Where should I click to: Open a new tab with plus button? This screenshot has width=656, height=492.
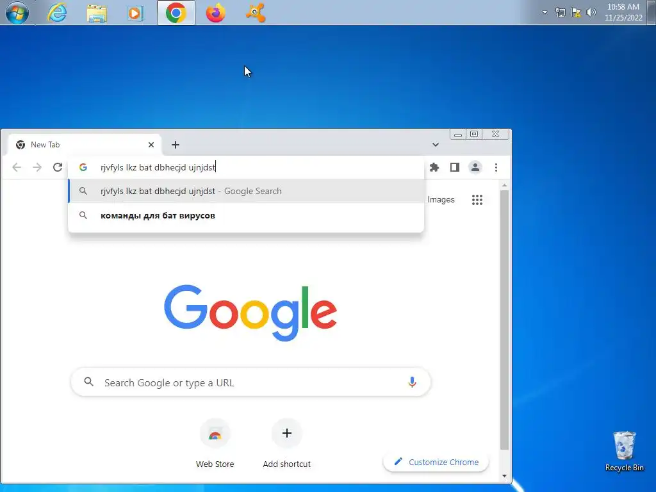[176, 145]
